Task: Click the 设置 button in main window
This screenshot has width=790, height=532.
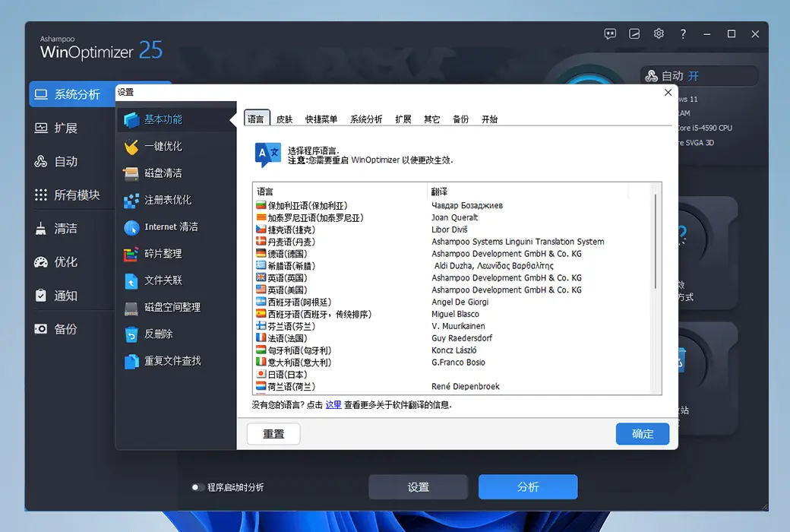Action: 419,487
